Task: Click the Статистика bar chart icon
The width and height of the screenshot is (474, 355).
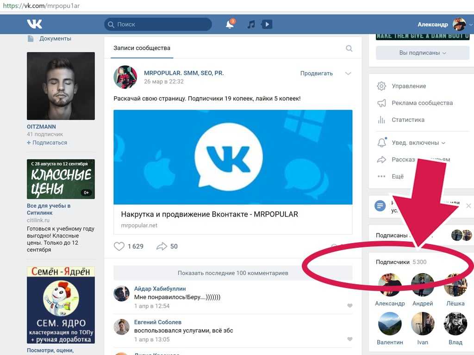Action: 381,120
